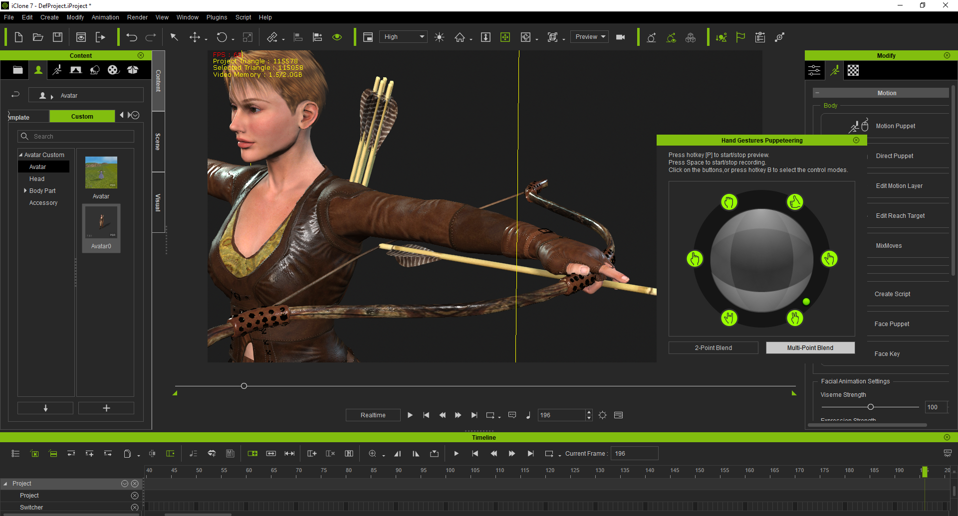Toggle the Project track circled-x button
This screenshot has width=958, height=516.
135,496
